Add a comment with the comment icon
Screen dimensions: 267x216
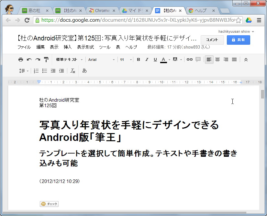coord(198,60)
